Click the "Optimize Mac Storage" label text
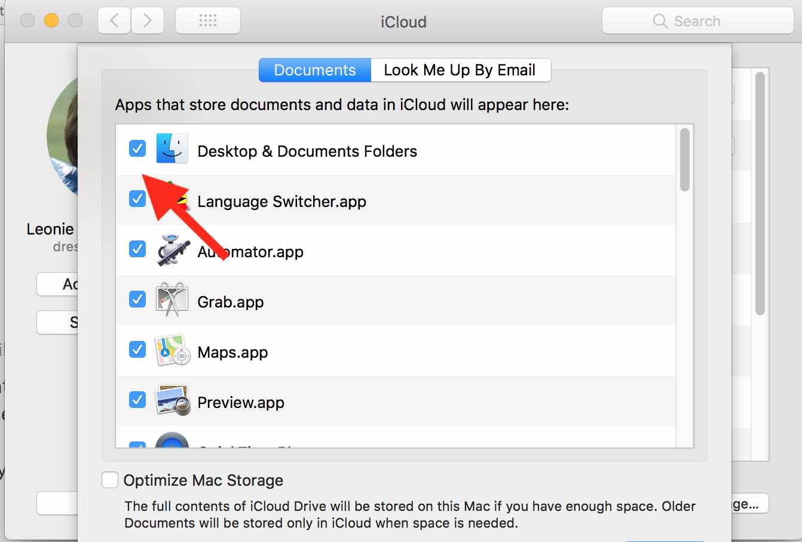Screen dimensions: 802x542 coord(203,480)
